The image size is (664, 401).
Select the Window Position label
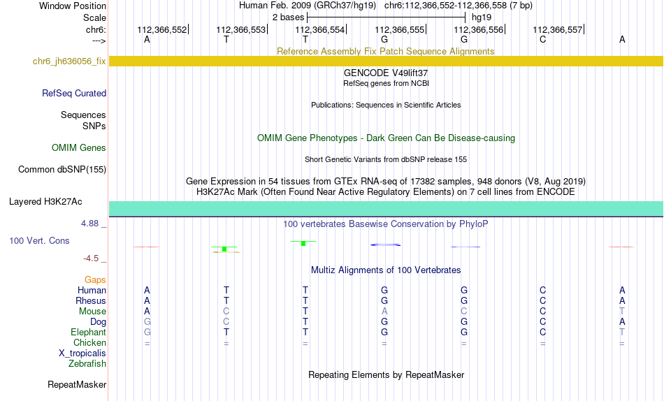point(73,6)
